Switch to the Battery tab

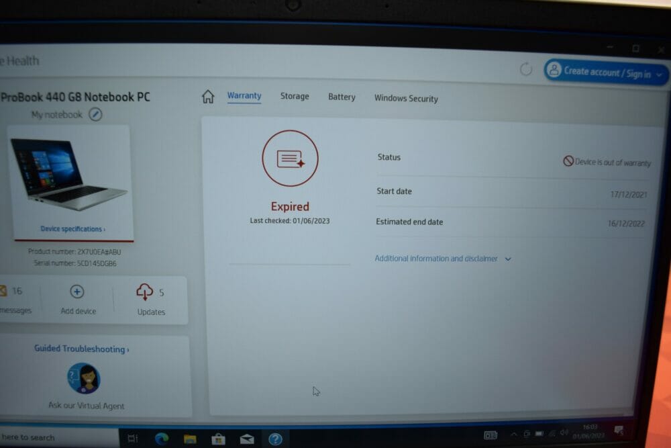click(342, 97)
